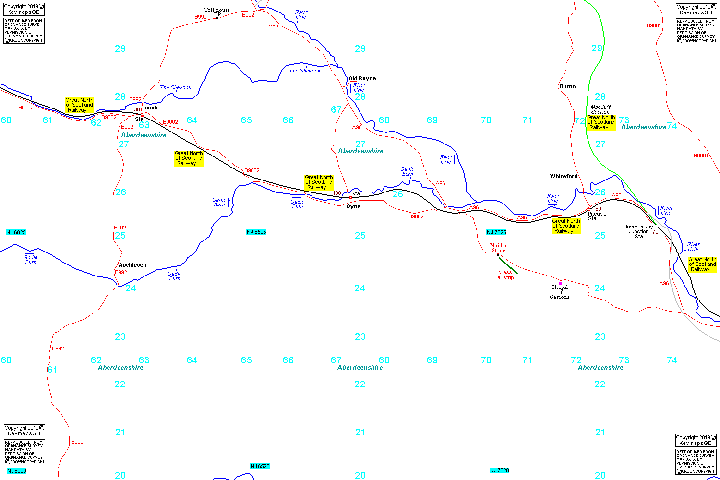This screenshot has height=480, width=720.
Task: Click the Oyne station marker
Action: (x=350, y=197)
